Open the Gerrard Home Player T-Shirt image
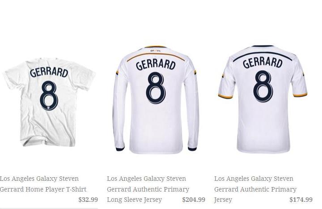 click(x=49, y=102)
